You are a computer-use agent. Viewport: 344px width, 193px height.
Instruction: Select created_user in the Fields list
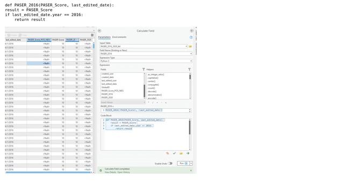(x=107, y=74)
